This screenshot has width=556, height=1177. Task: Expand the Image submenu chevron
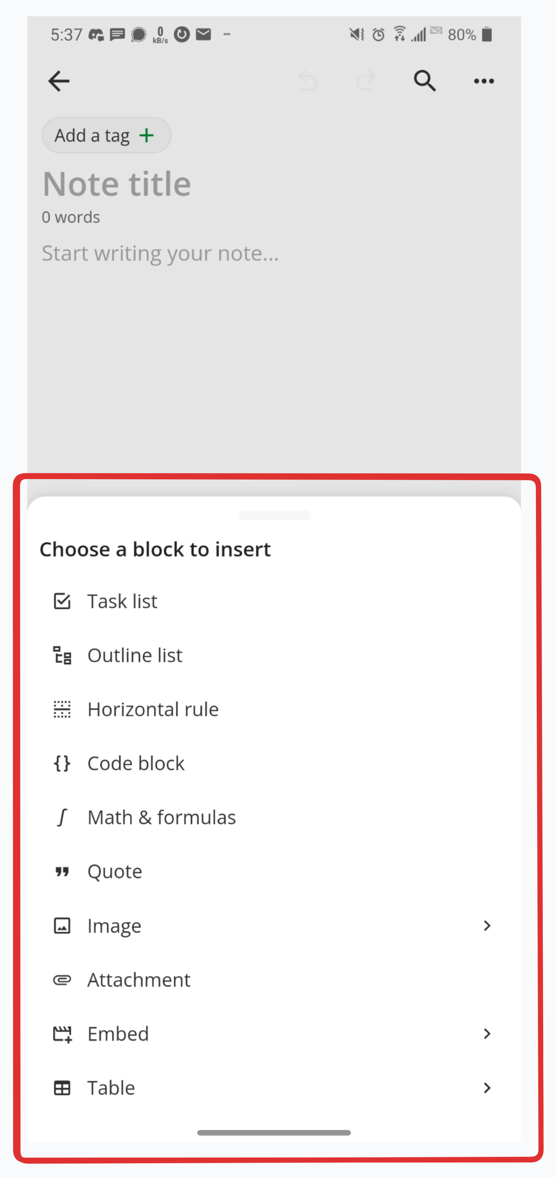[x=487, y=926]
